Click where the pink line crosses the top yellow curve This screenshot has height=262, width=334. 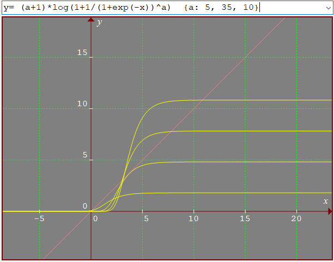tap(202, 100)
